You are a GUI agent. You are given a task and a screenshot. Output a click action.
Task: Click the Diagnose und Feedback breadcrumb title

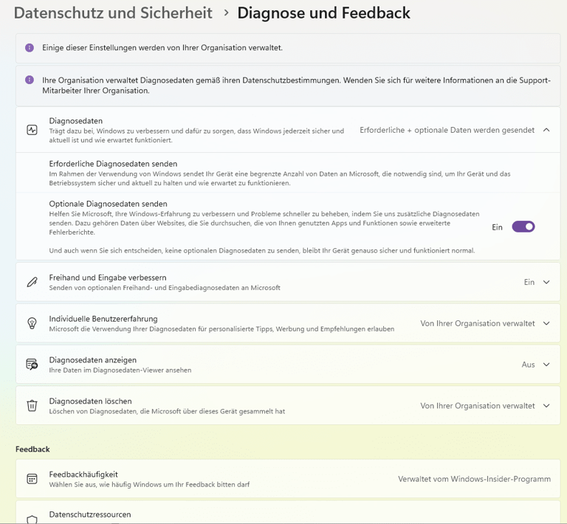(x=323, y=13)
